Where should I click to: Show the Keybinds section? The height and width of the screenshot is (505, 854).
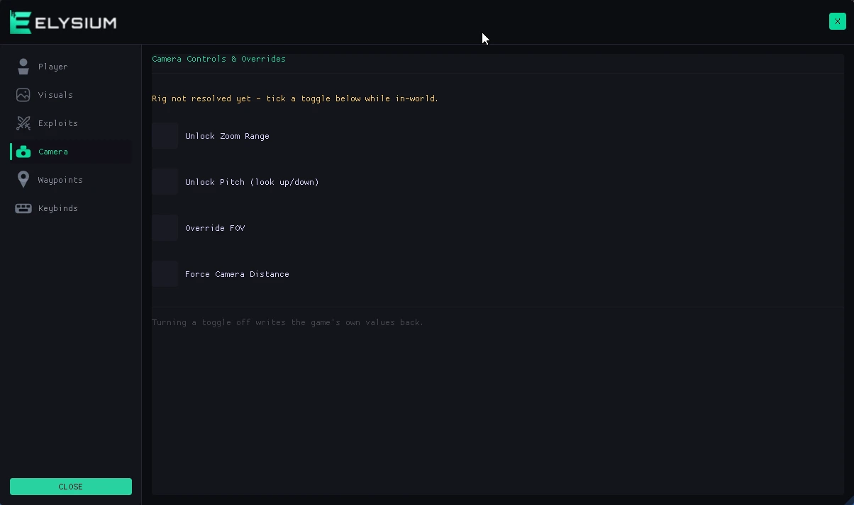tap(71, 208)
